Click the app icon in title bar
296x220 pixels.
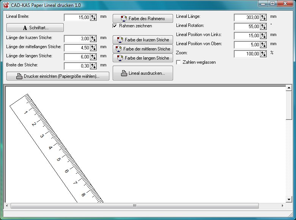pyautogui.click(x=6, y=5)
